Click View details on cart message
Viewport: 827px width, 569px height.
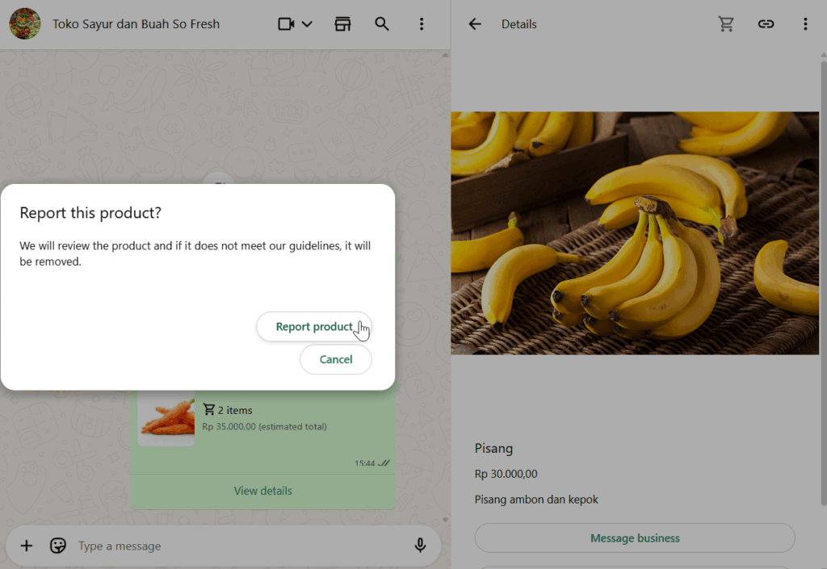[263, 491]
